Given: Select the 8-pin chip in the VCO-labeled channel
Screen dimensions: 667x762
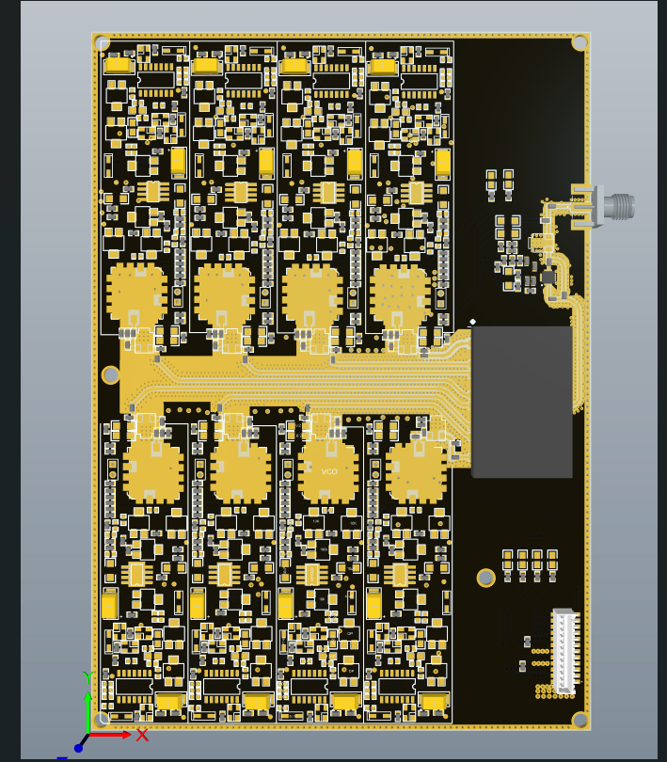Looking at the screenshot, I should pyautogui.click(x=311, y=574).
